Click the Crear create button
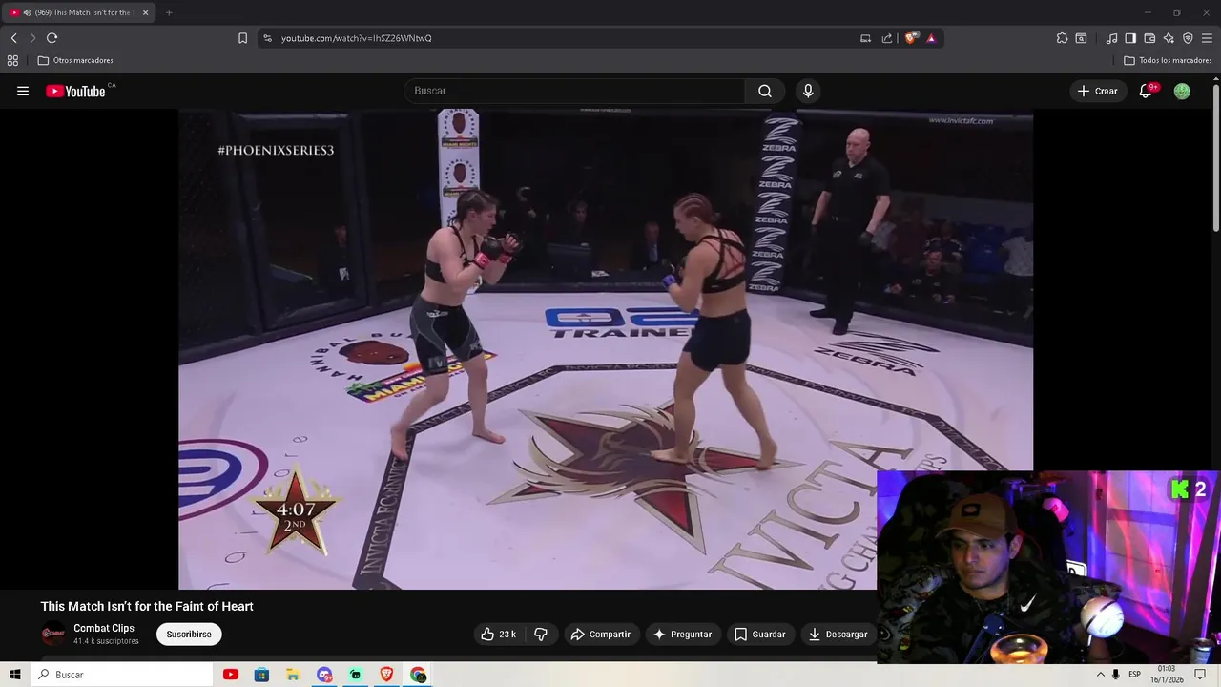1221x687 pixels. (1097, 91)
